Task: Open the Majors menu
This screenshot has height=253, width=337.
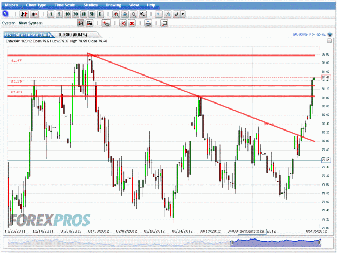Action: [x=11, y=5]
